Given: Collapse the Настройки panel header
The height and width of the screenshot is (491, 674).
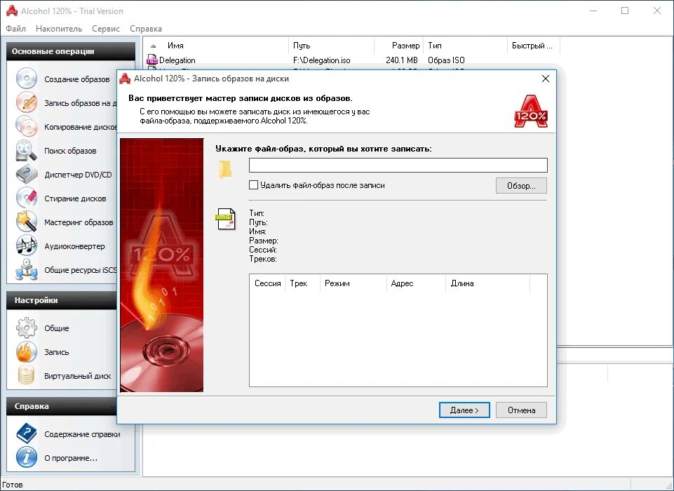Looking at the screenshot, I should [62, 300].
